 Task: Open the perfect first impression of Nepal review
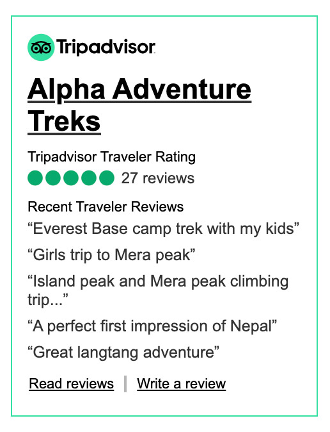click(152, 326)
